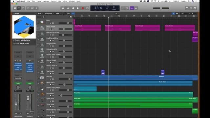The width and height of the screenshot is (210, 118).
Task: Open the Window menu in menu bar
Action: (72, 1)
